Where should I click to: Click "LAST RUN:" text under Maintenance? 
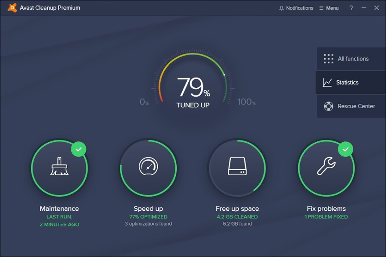59,217
